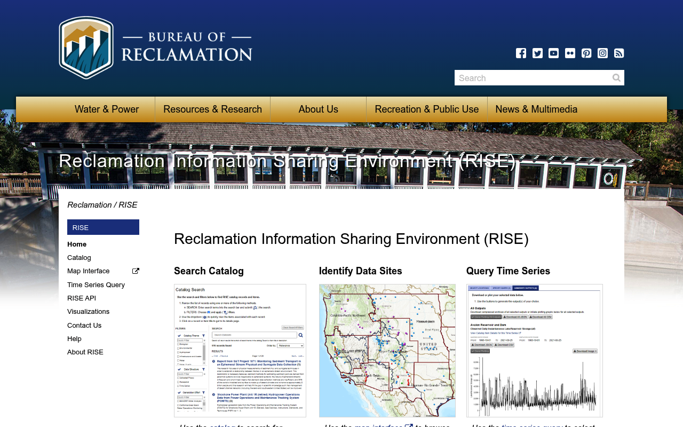
Task: Open the About Us menu
Action: click(318, 109)
